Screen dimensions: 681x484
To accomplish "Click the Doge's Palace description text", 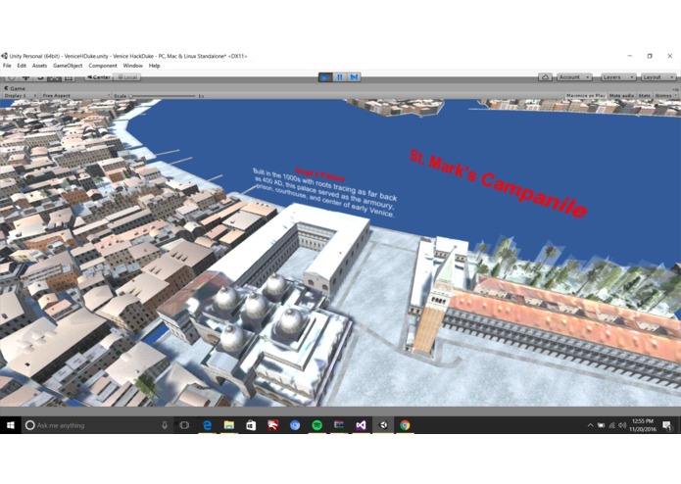I will 325,193.
